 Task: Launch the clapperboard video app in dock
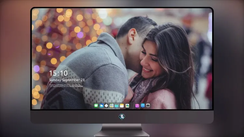[116, 106]
